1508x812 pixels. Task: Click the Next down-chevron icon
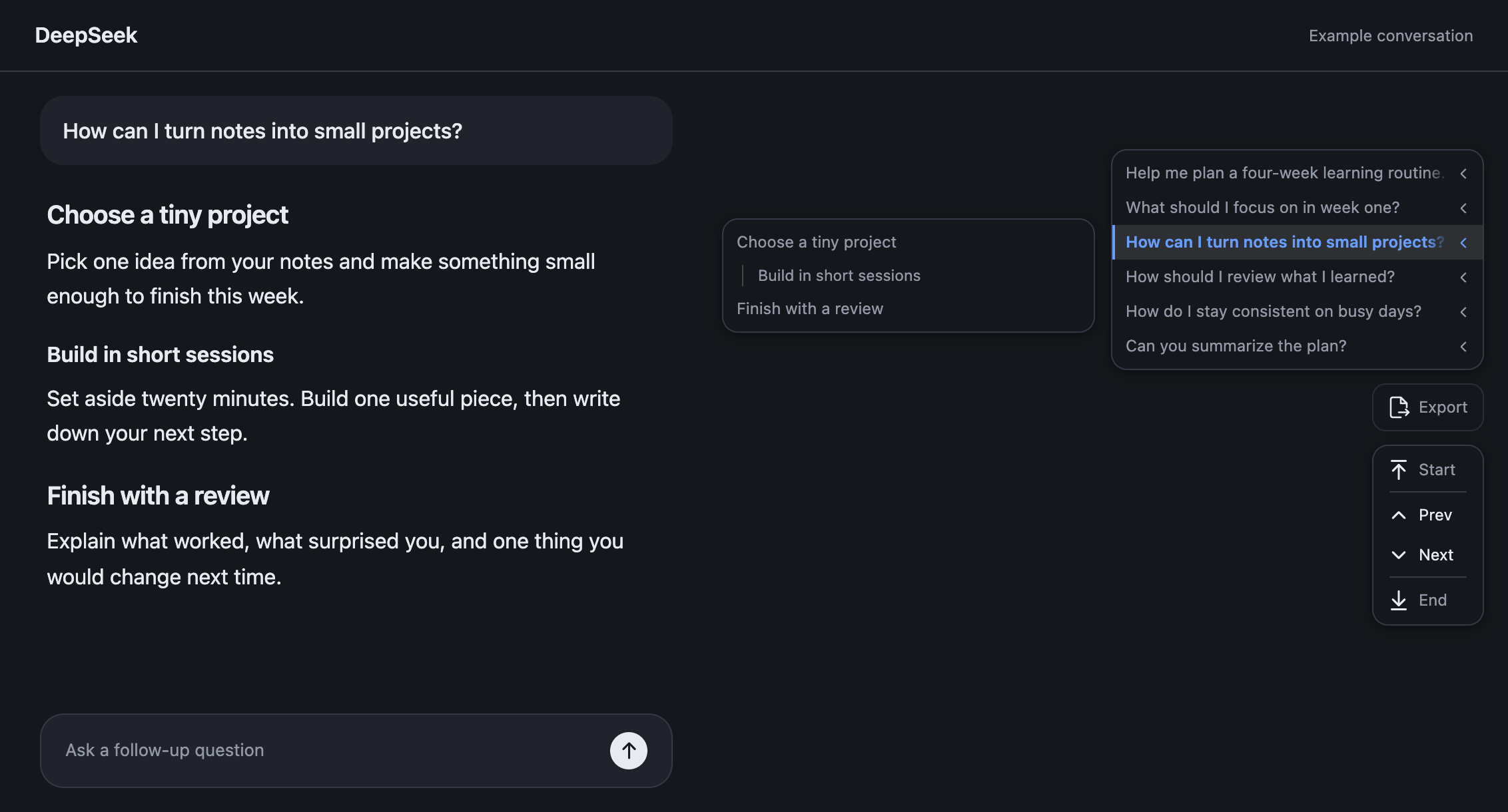pyautogui.click(x=1399, y=555)
